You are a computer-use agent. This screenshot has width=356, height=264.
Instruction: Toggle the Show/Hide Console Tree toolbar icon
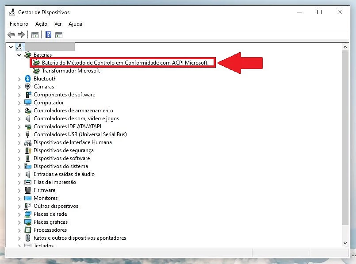point(35,35)
